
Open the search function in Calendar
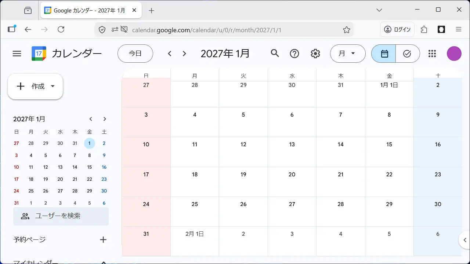(275, 53)
